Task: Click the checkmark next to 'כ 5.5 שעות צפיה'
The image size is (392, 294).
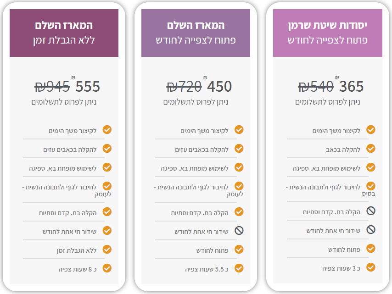Action: (239, 268)
